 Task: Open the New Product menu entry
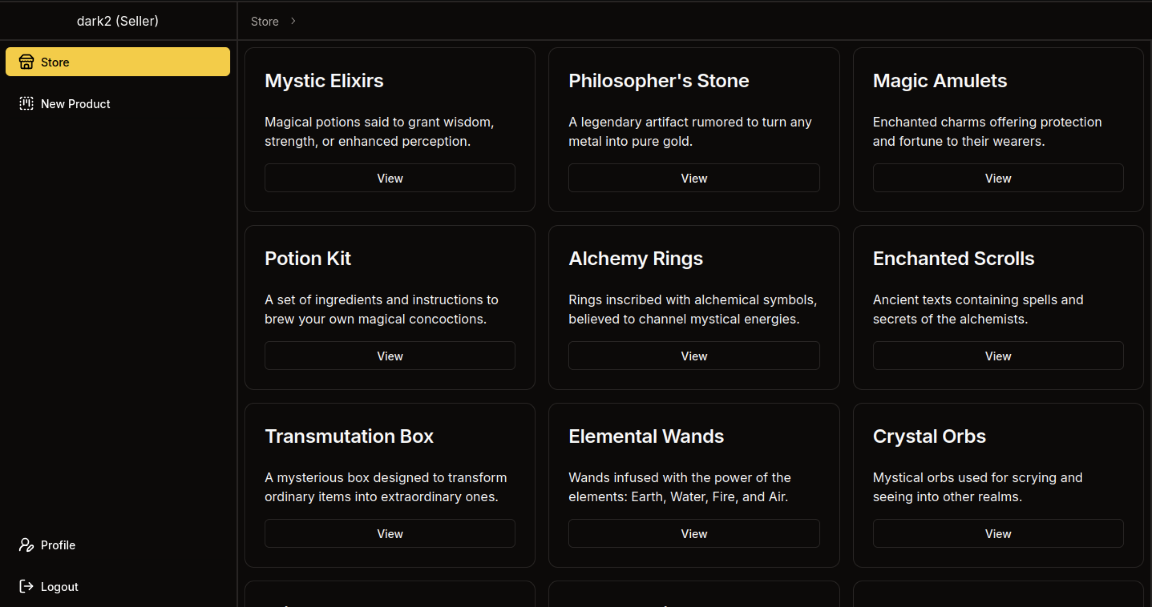click(75, 104)
